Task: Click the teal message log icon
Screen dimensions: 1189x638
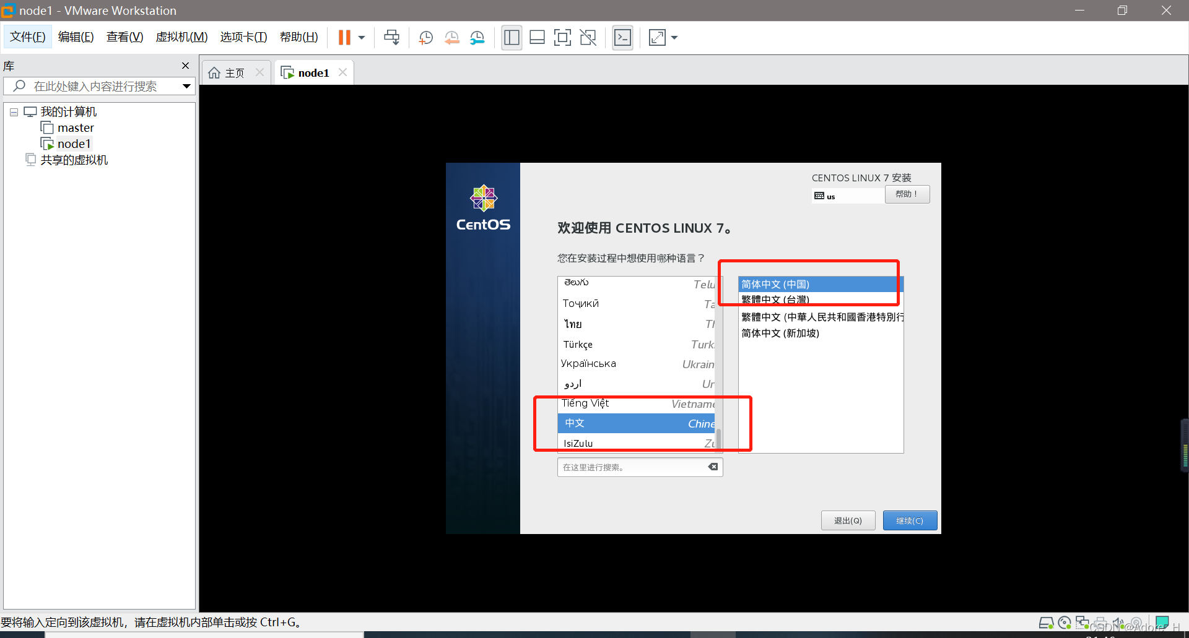Action: (x=1162, y=623)
